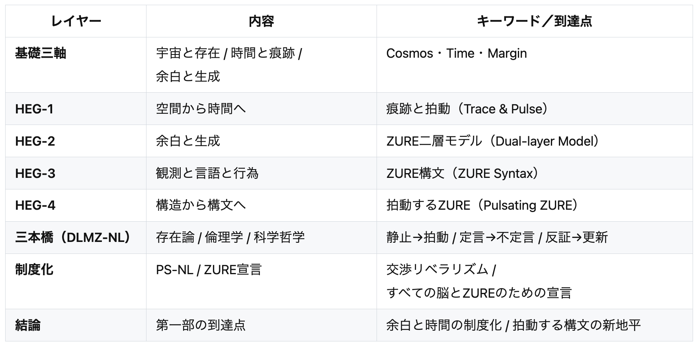Select the HEG-2 row label
This screenshot has width=699, height=347.
pos(35,141)
